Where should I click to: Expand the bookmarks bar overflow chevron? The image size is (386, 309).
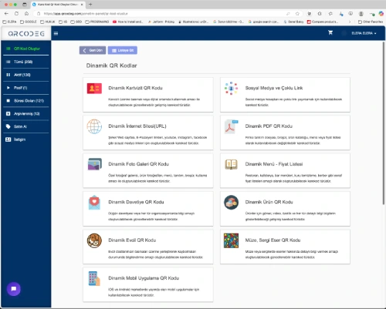pyautogui.click(x=350, y=22)
